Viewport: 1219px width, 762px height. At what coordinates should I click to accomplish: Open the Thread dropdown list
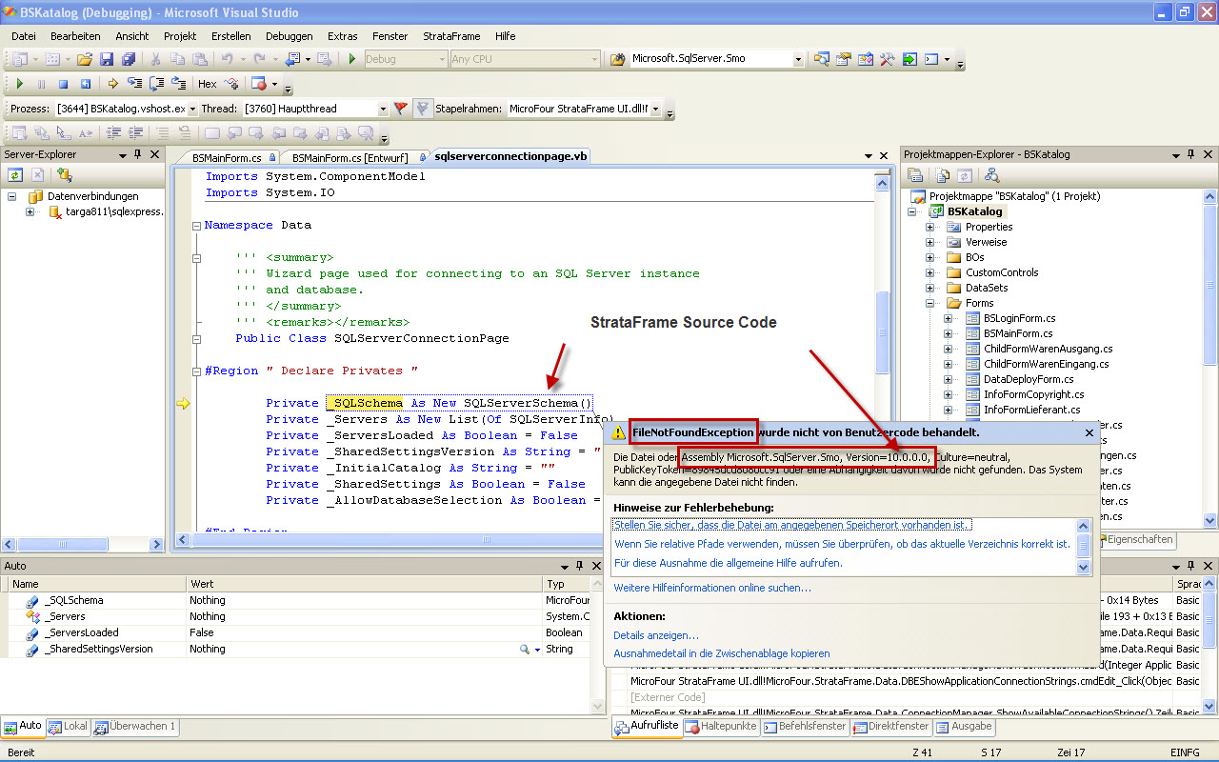coord(383,109)
